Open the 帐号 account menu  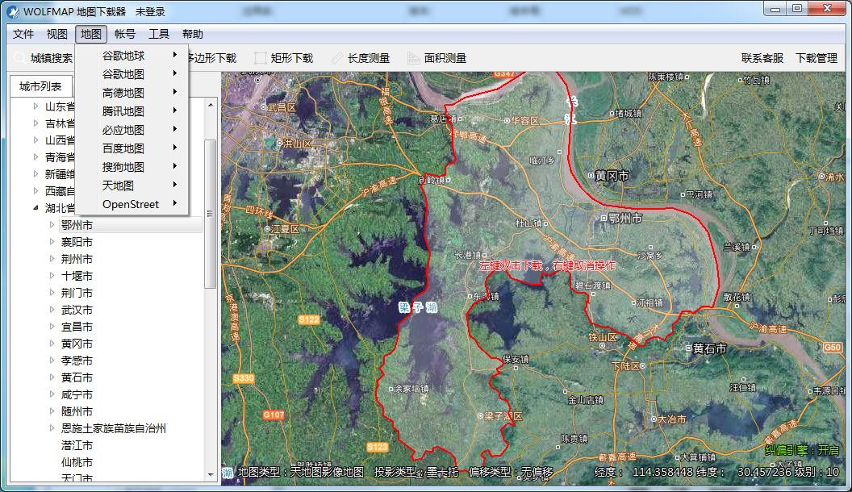coord(123,34)
